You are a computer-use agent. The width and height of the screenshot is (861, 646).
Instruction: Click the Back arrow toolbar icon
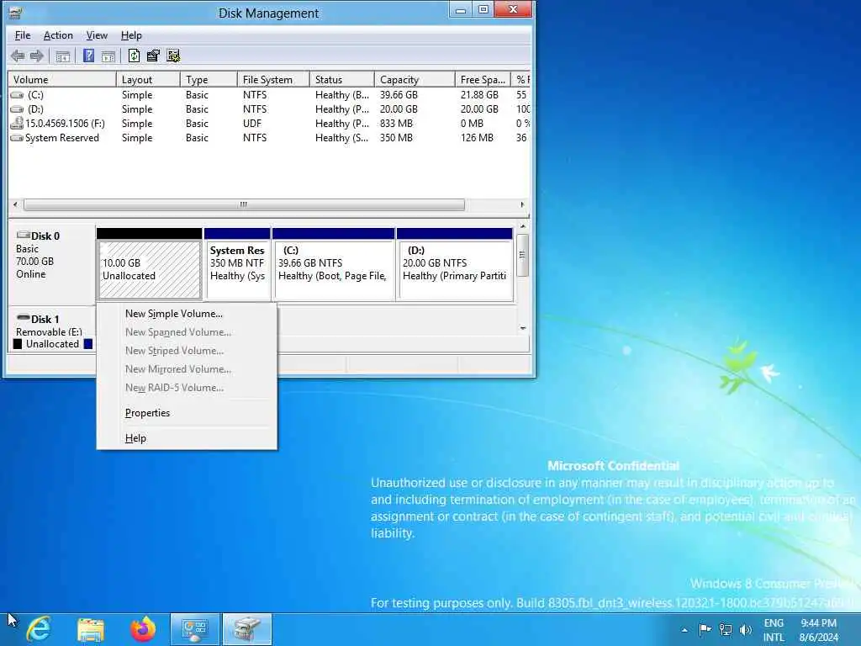point(18,56)
